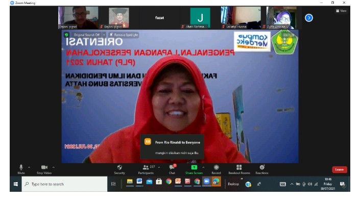Open Task View in taskbar
This screenshot has width=360, height=200.
[113, 184]
